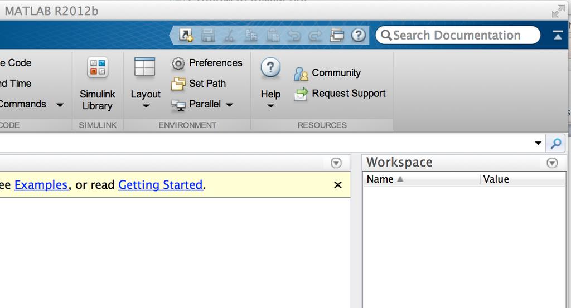Viewport: 571px width, 308px height.
Task: Open the Simulink Library
Action: pos(97,84)
